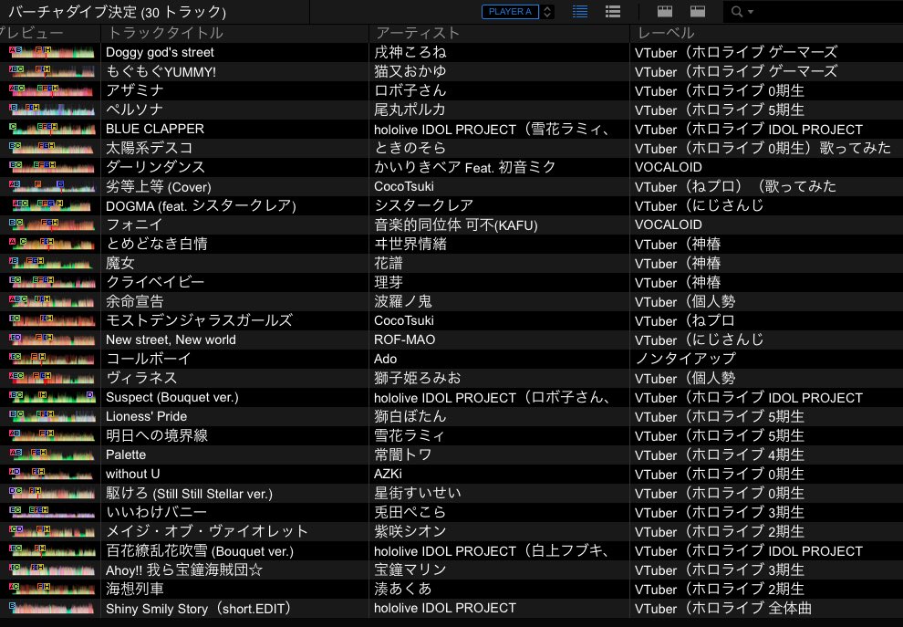Click the magnifier search icon
Screen dimensions: 903x627
(737, 12)
